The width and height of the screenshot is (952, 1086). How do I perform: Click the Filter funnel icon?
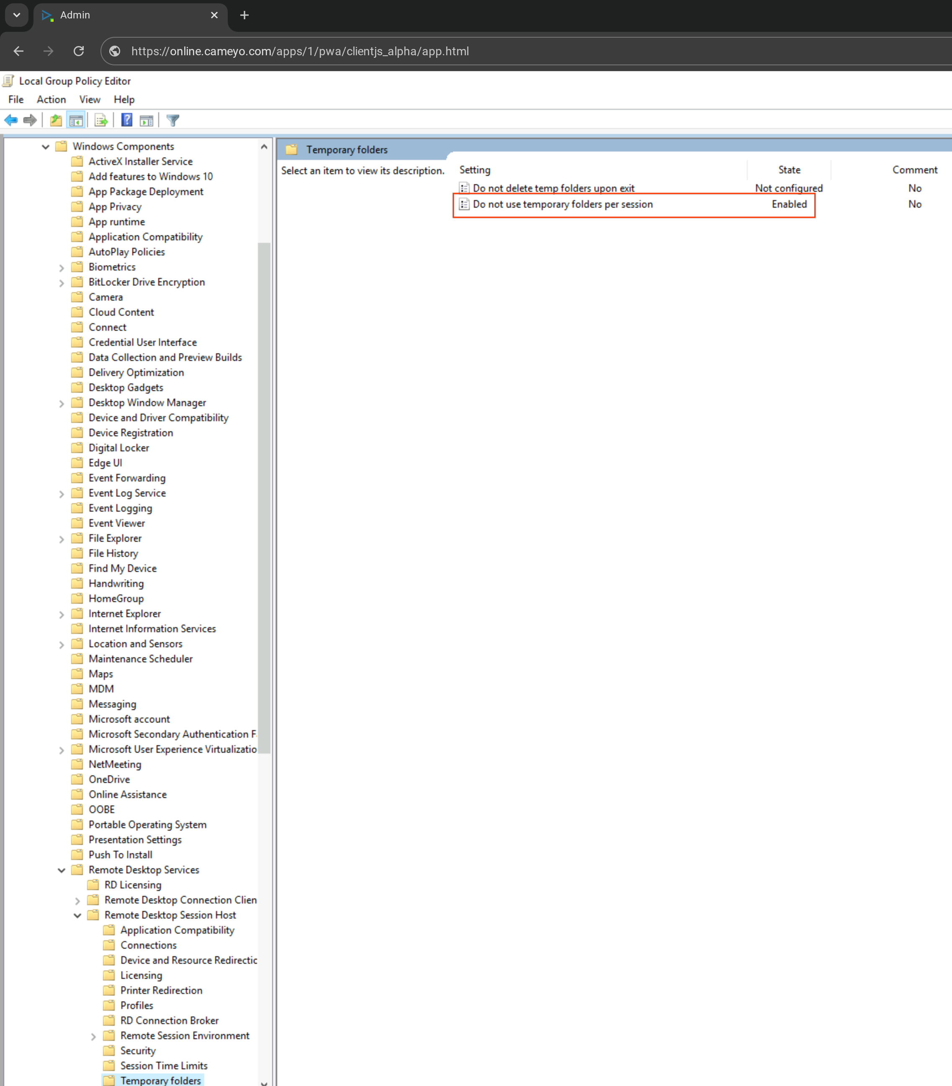[x=172, y=121]
